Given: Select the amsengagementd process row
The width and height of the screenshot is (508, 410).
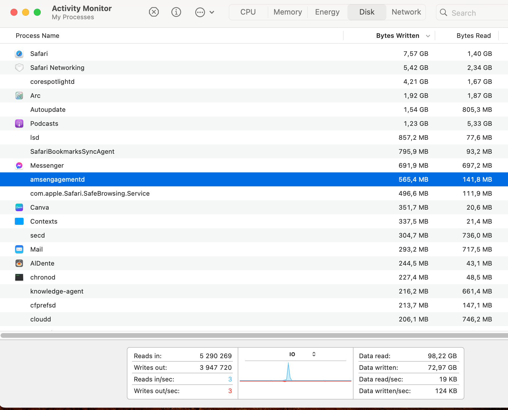Looking at the screenshot, I should click(254, 179).
